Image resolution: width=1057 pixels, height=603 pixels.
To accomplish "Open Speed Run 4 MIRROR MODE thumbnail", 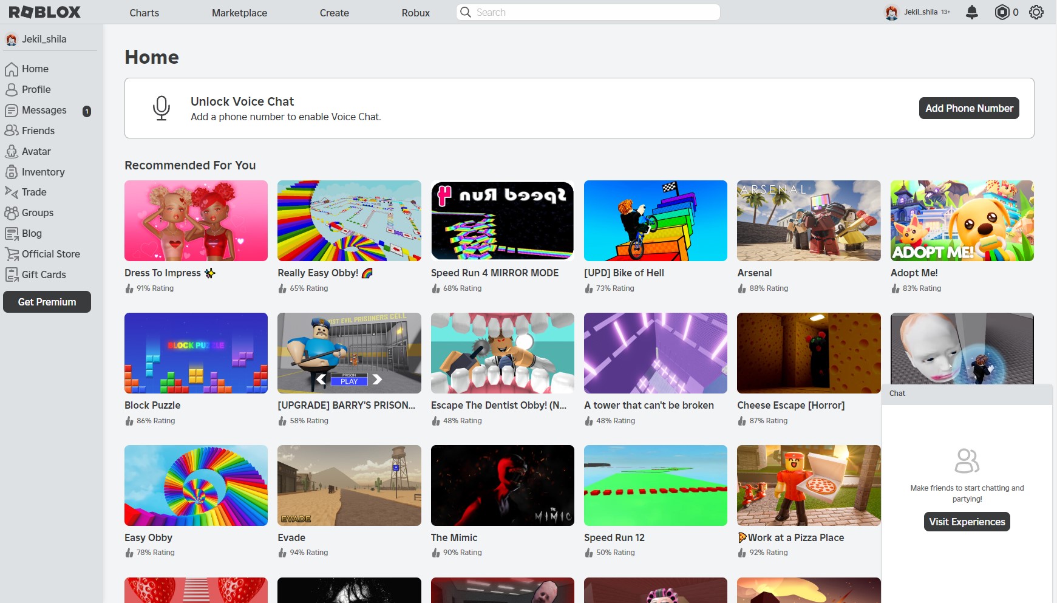I will (503, 220).
